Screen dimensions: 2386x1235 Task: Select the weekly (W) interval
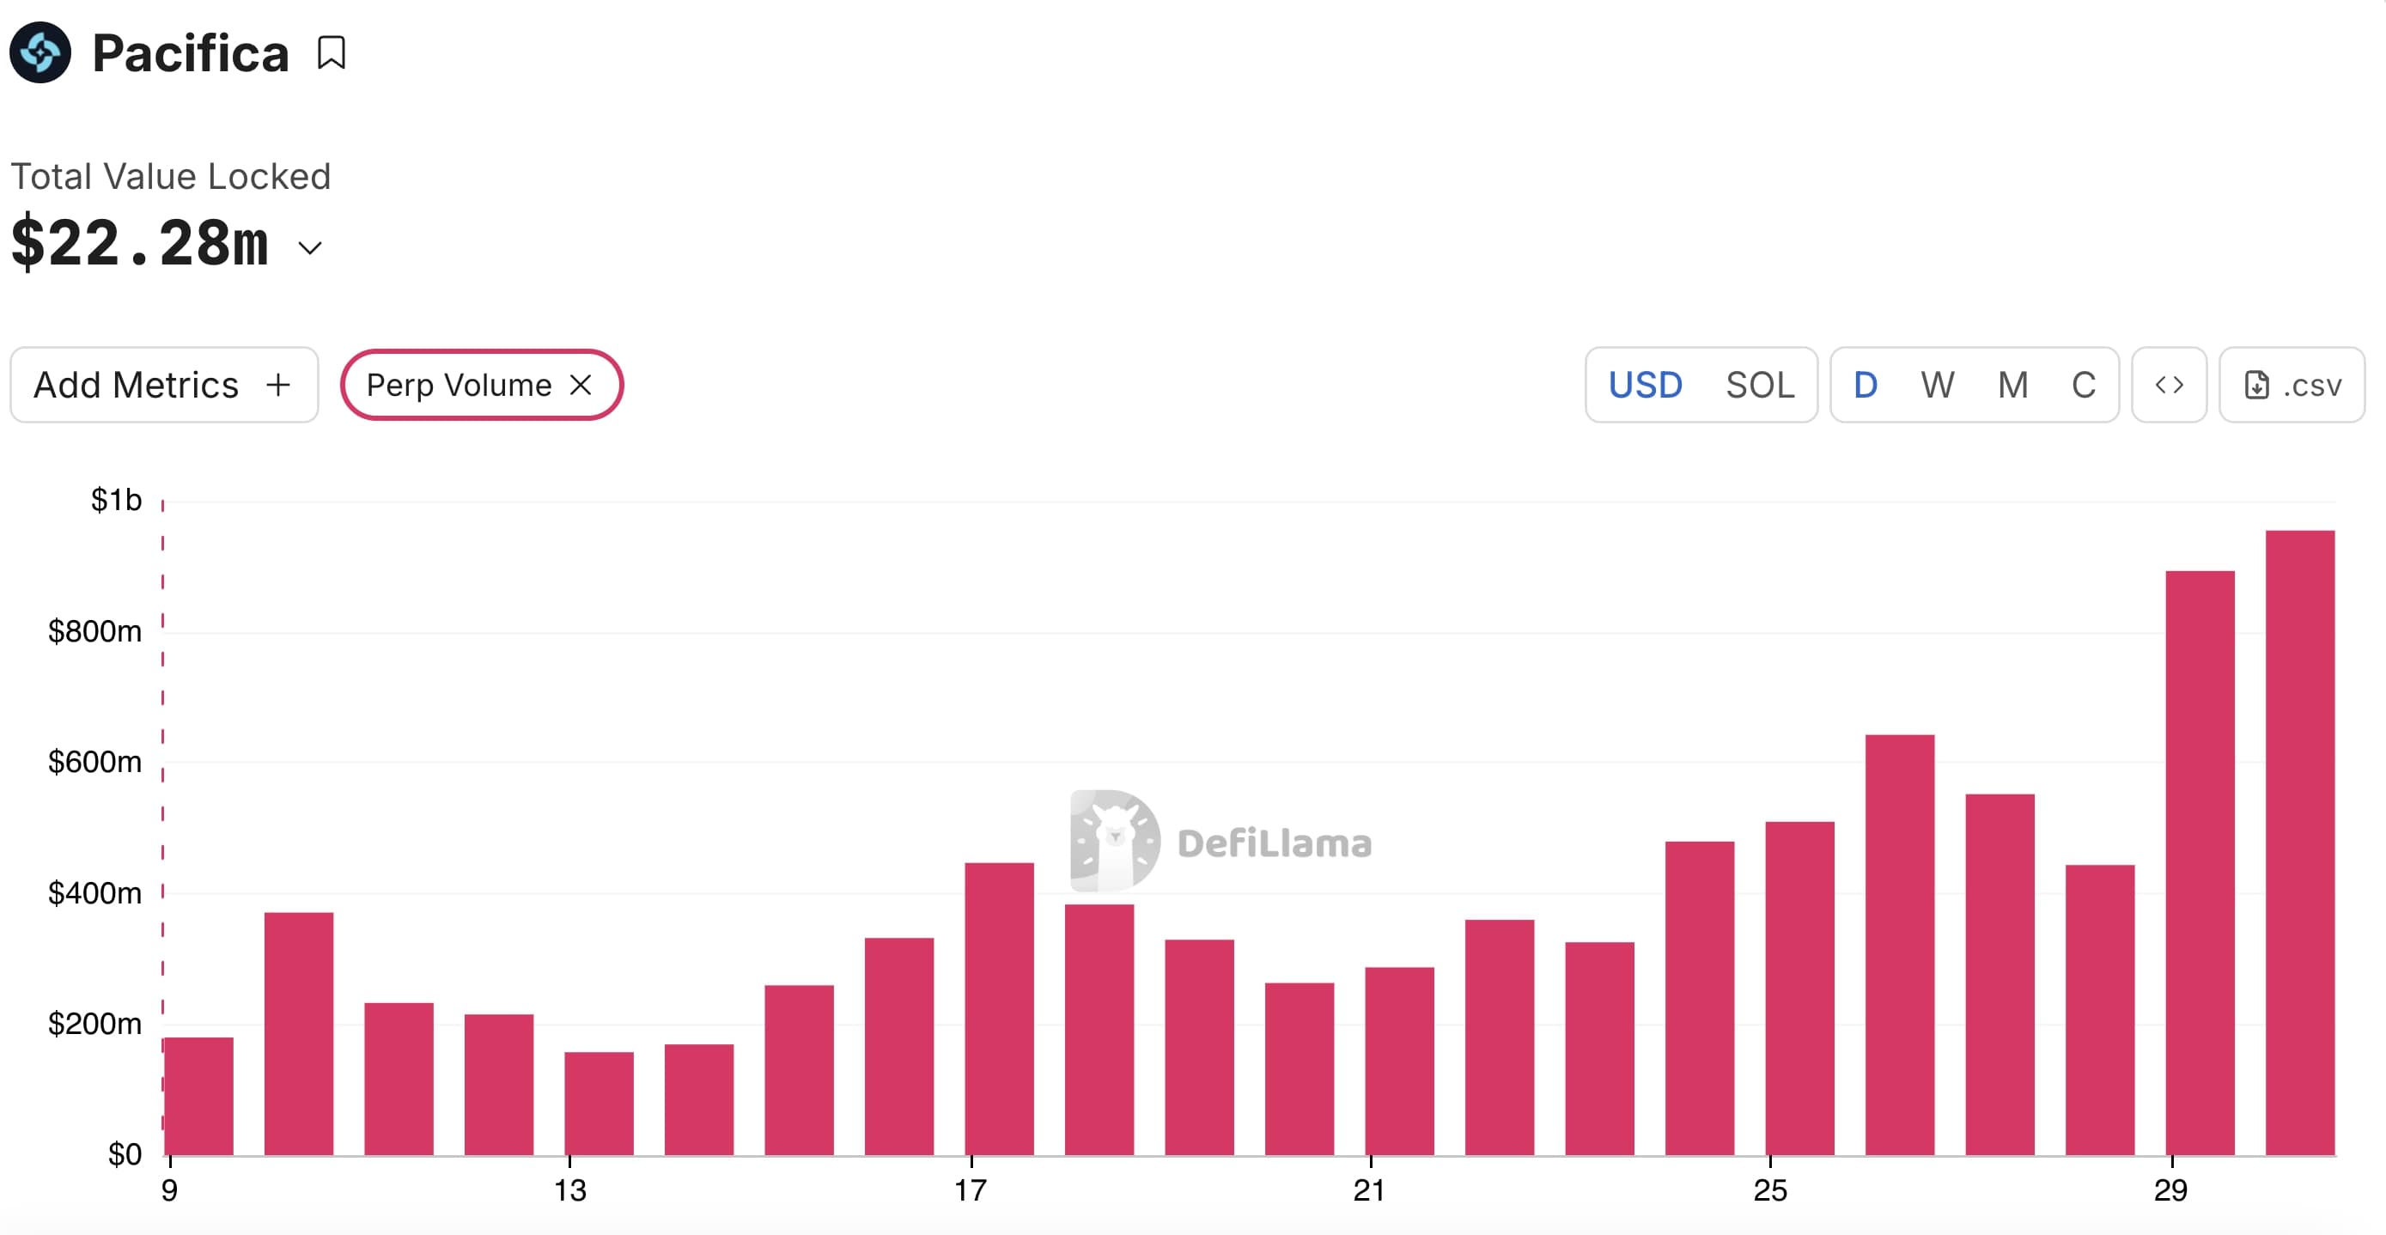click(1937, 385)
